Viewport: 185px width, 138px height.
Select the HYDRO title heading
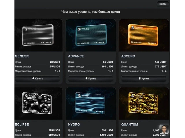74,124
